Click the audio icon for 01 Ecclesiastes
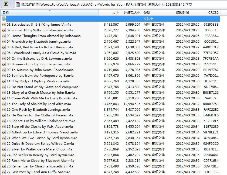Viewport: 227px width, 175px height. (4, 25)
